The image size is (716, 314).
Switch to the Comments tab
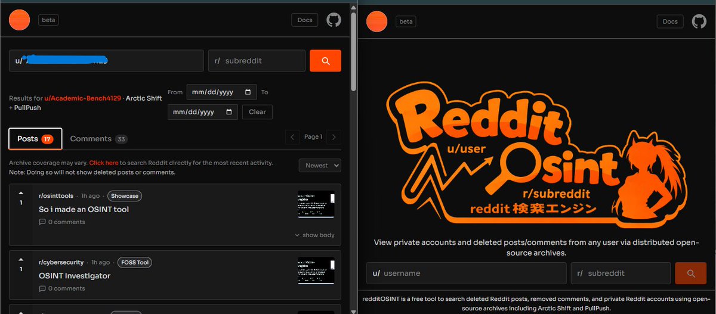pos(98,139)
